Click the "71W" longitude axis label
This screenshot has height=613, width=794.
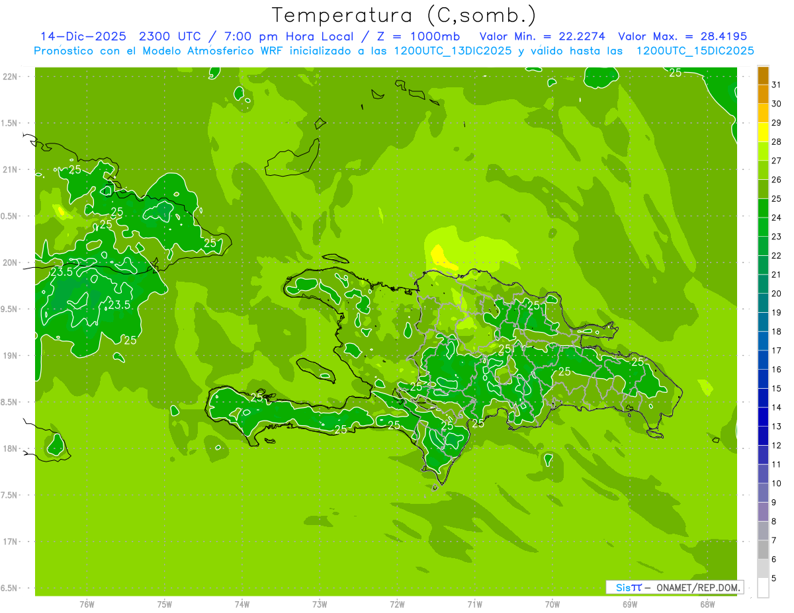click(474, 604)
